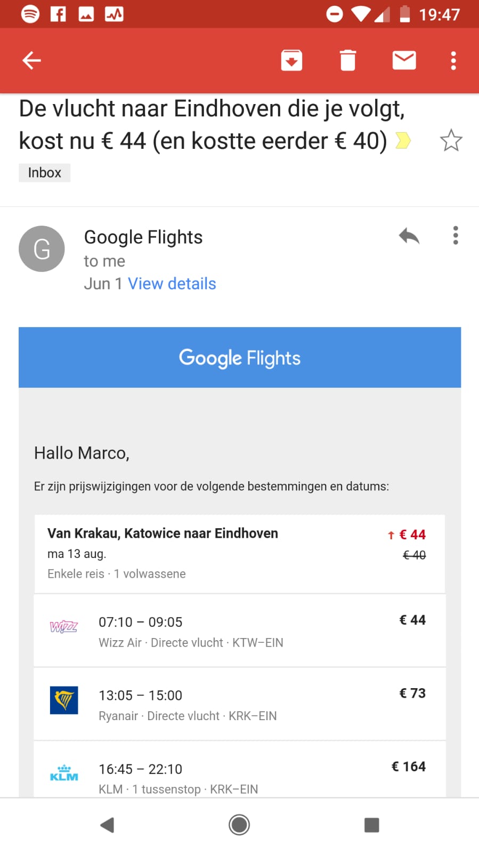
Task: Toggle the yellow importance marker
Action: point(403,141)
